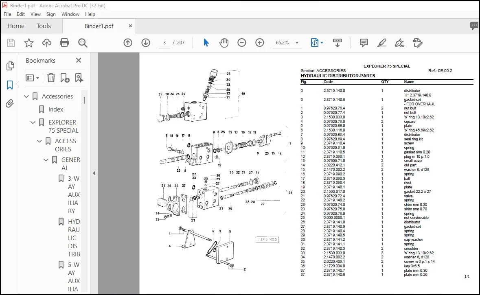Select the ACCESSORIES sub-bookmark
480x295 pixels.
(65, 145)
